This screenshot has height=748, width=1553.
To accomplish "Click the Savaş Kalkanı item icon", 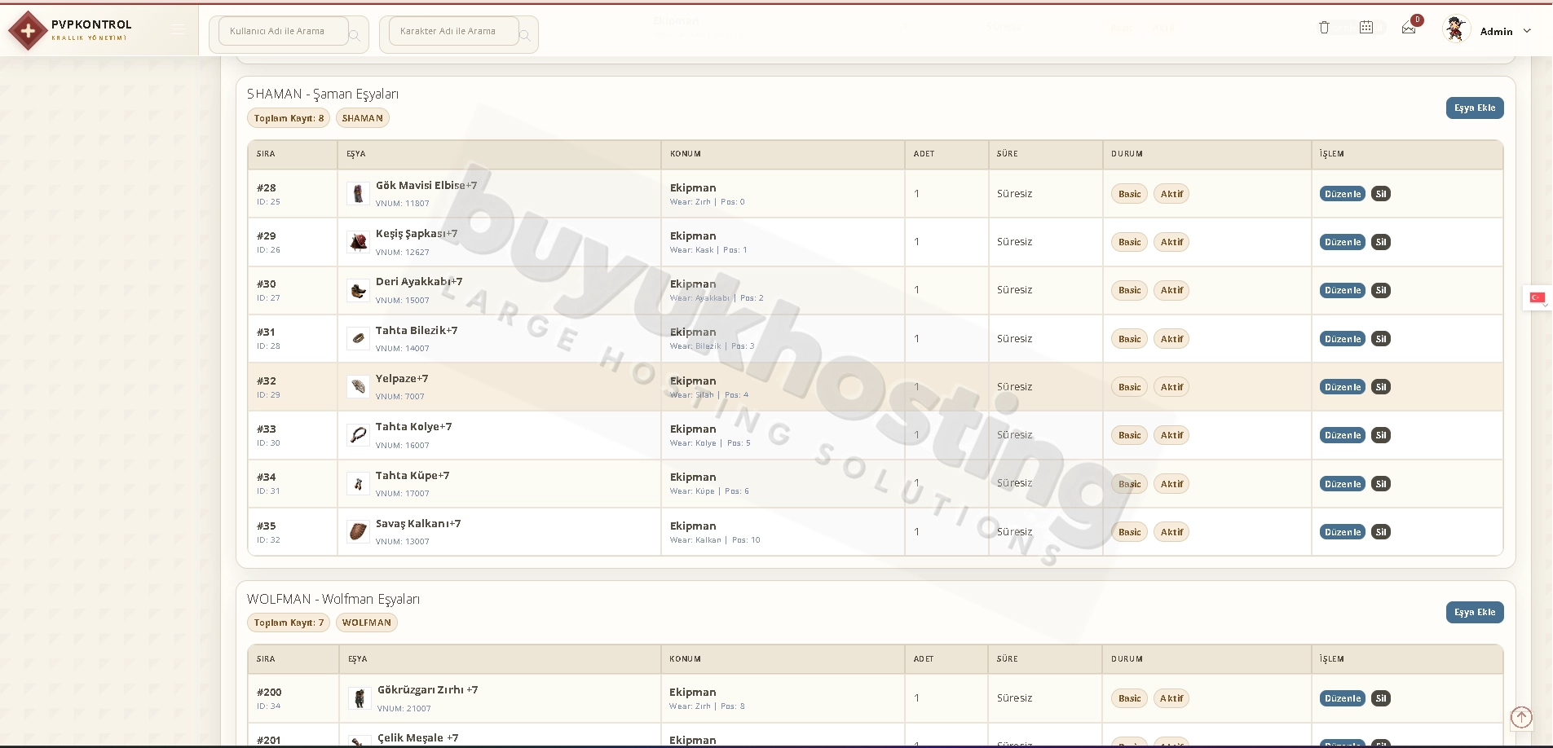I will pos(358,531).
